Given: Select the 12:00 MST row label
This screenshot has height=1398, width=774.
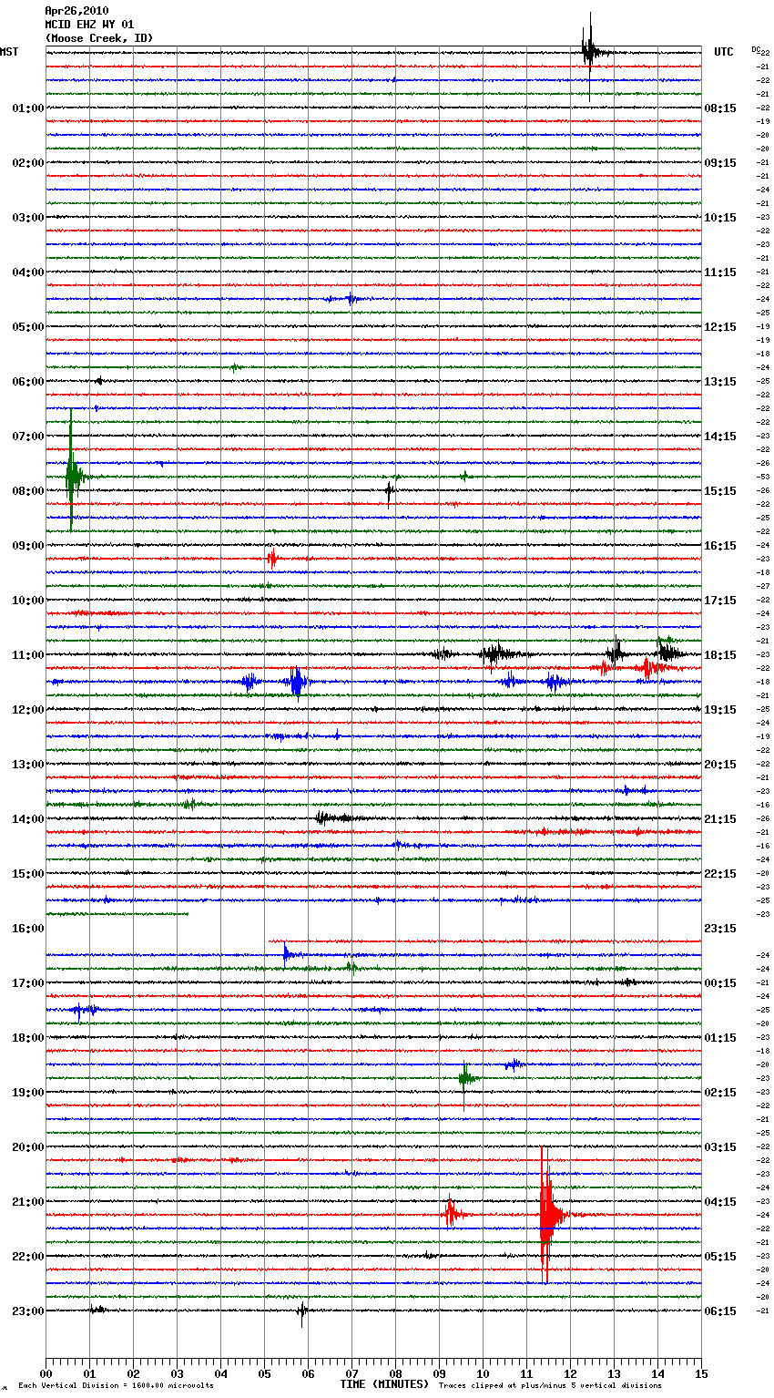Looking at the screenshot, I should (27, 710).
